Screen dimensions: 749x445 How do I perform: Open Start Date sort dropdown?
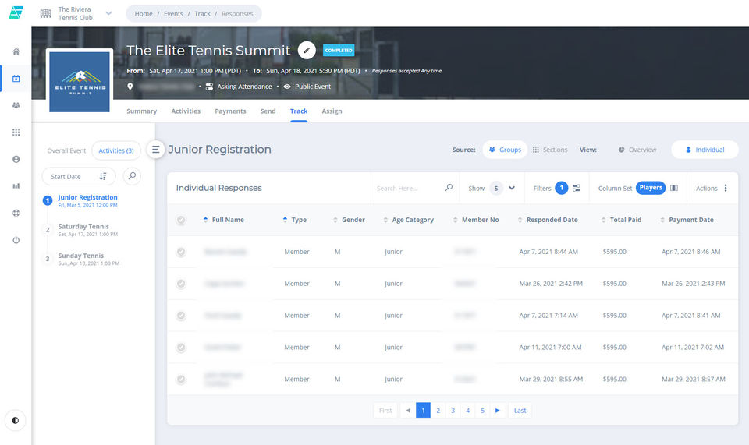click(79, 176)
